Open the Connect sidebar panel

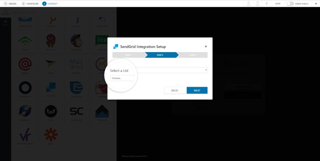coord(6,12)
